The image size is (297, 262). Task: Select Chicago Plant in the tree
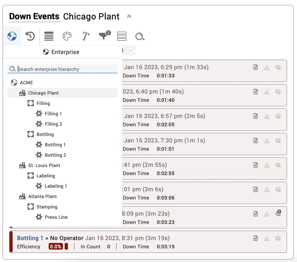pos(62,93)
